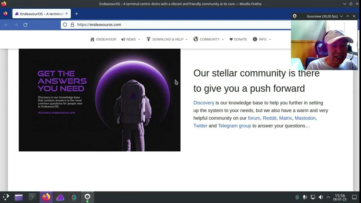Reload the EndeavourOS page

click(x=25, y=25)
